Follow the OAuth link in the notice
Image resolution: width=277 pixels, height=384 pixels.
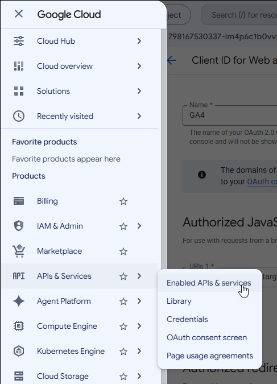pos(262,181)
